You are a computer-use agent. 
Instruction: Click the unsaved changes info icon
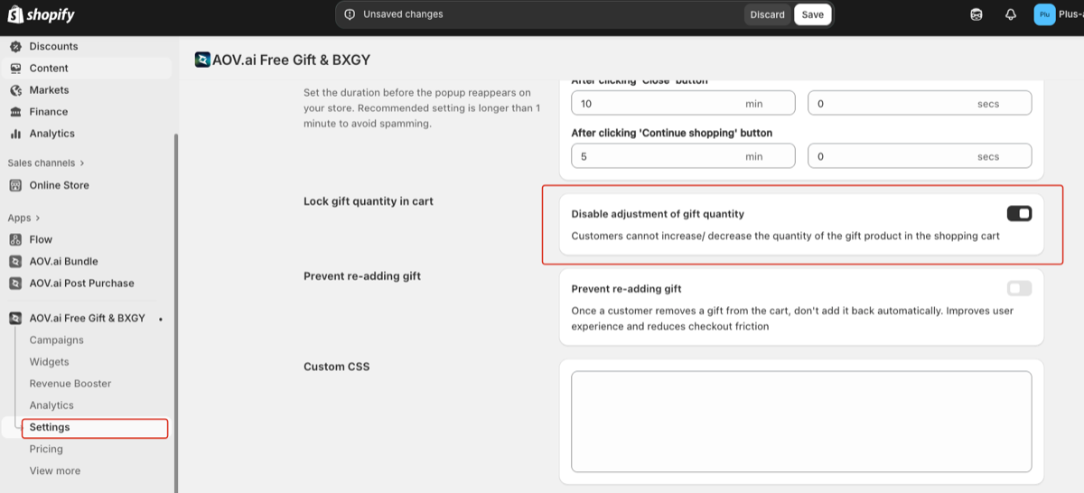pyautogui.click(x=350, y=14)
